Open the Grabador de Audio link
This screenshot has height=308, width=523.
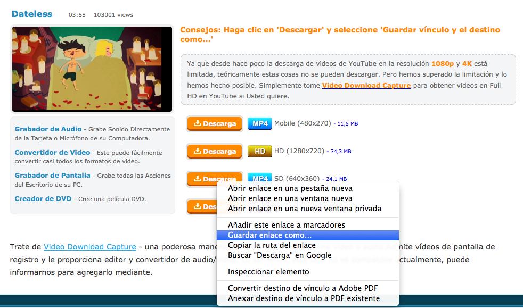point(48,129)
